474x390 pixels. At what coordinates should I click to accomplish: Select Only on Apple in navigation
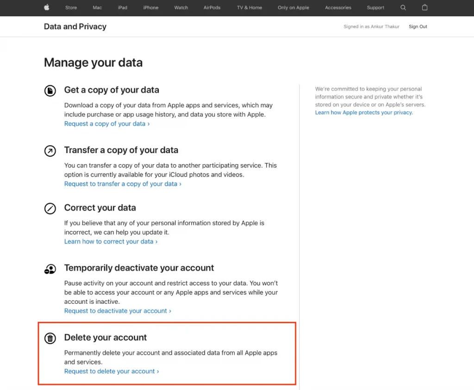click(293, 8)
